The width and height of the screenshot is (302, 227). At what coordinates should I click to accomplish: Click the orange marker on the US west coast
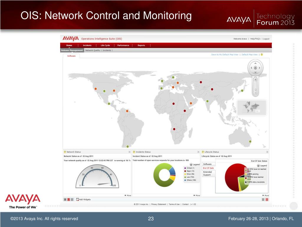pyautogui.click(x=96, y=89)
